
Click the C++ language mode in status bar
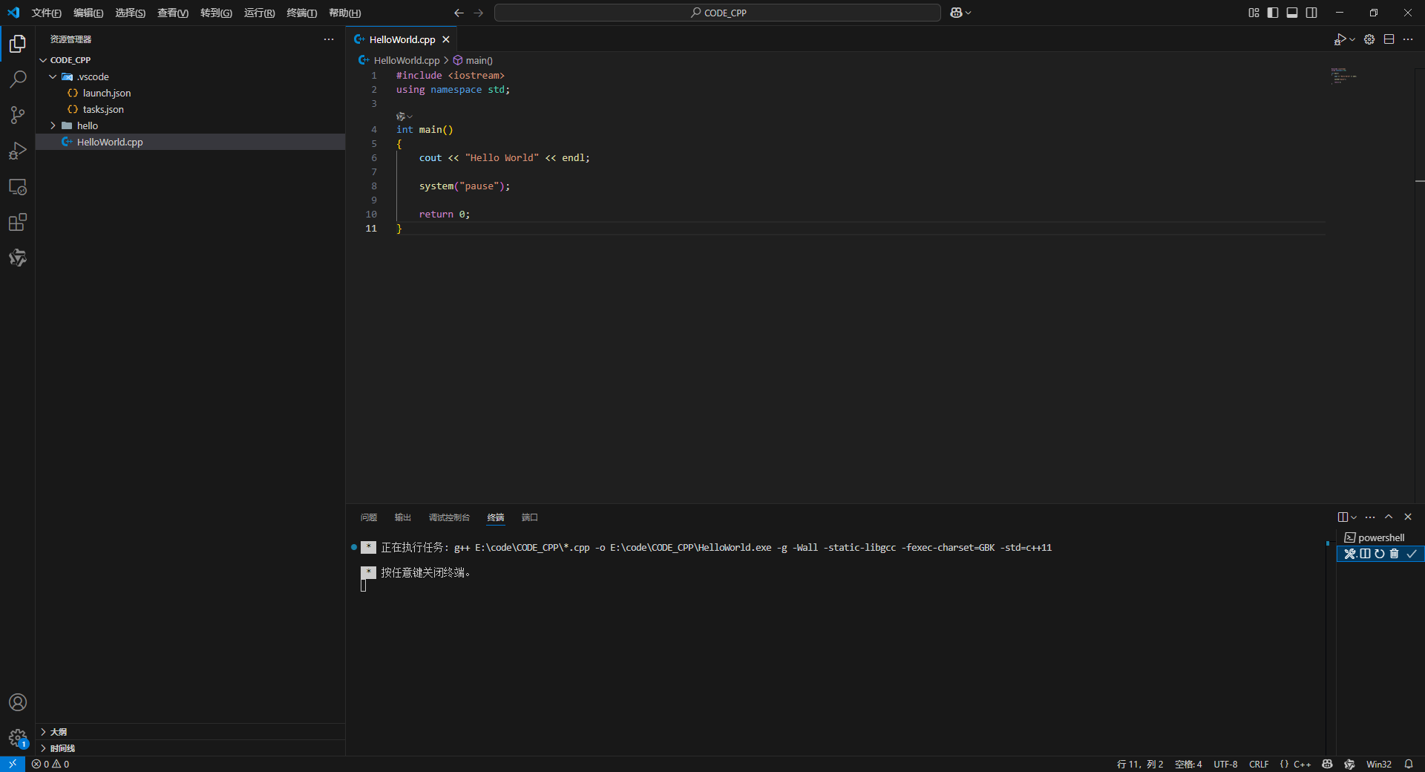(x=1302, y=764)
